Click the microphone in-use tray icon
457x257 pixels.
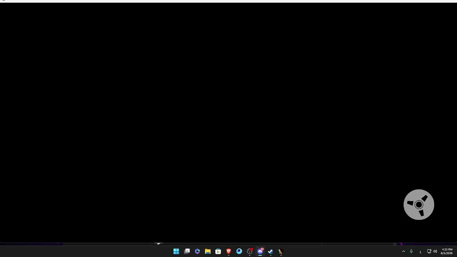(x=411, y=252)
